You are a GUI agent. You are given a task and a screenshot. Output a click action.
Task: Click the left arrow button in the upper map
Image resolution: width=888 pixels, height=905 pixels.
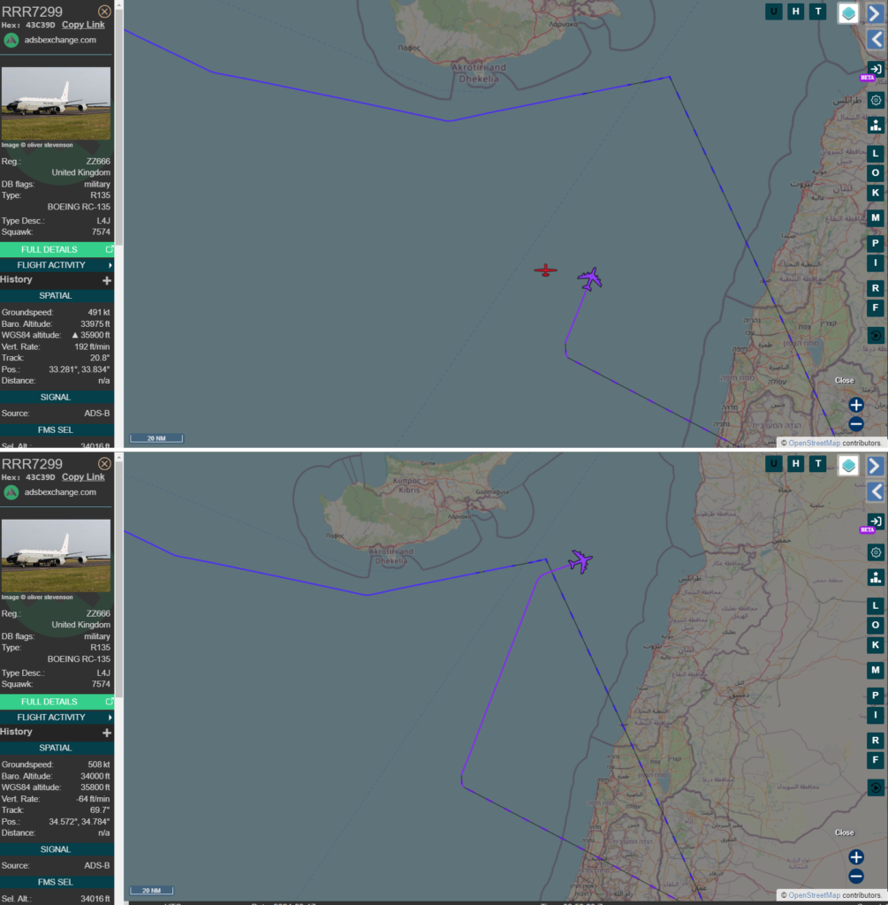(x=876, y=39)
